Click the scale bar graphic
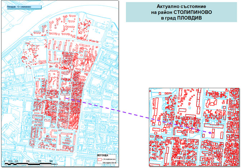The image size is (241, 168). [28, 164]
